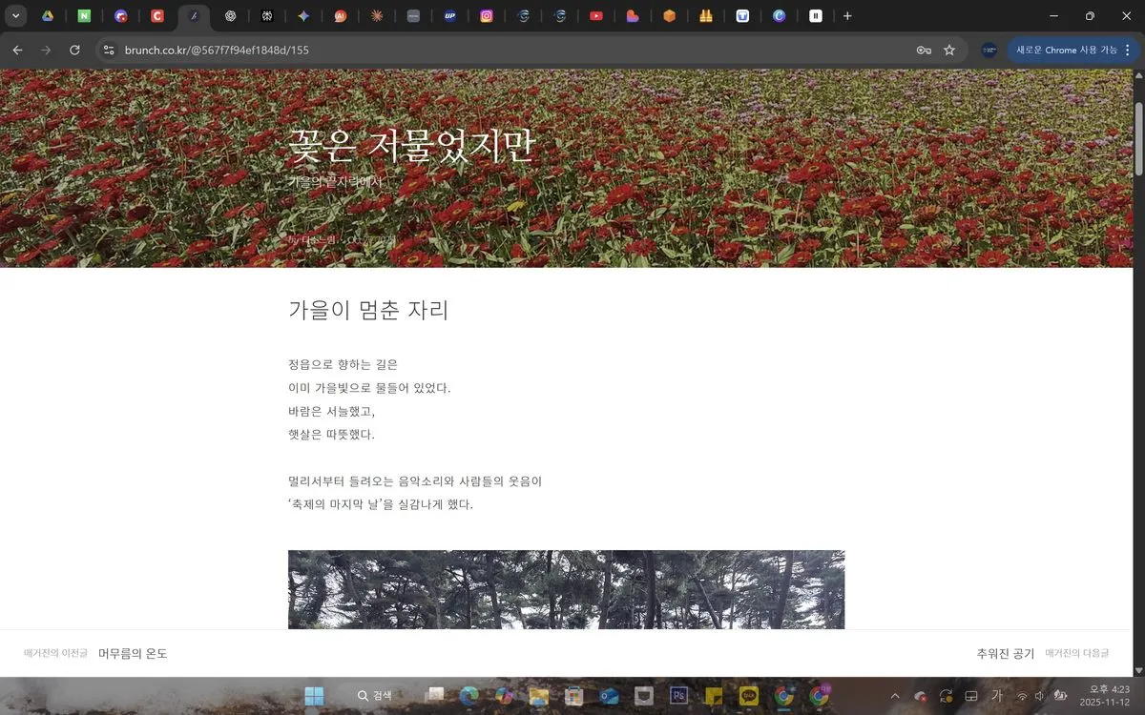Reload the current Brunch page
Screen dimensions: 1145x715
(x=74, y=50)
